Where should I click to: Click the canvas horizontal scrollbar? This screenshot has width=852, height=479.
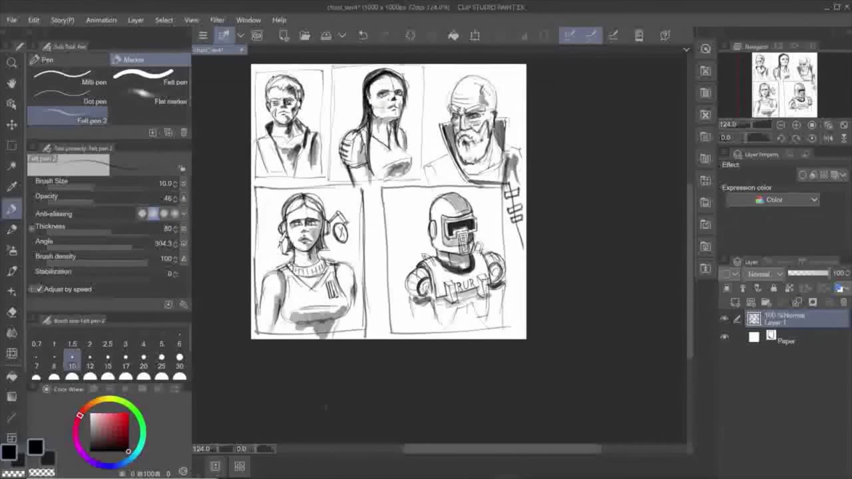coord(503,448)
